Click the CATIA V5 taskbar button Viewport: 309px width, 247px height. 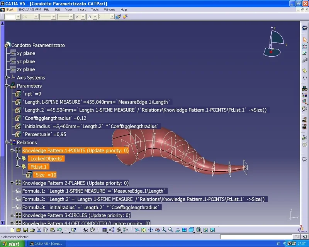click(x=47, y=244)
